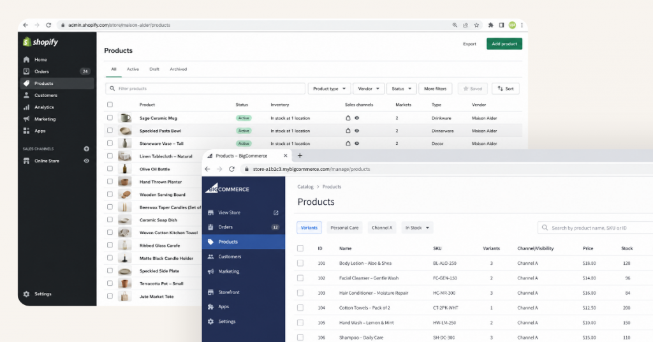Click the plus icon beside Sales Channels
Viewport: 653px width, 342px height.
click(87, 149)
